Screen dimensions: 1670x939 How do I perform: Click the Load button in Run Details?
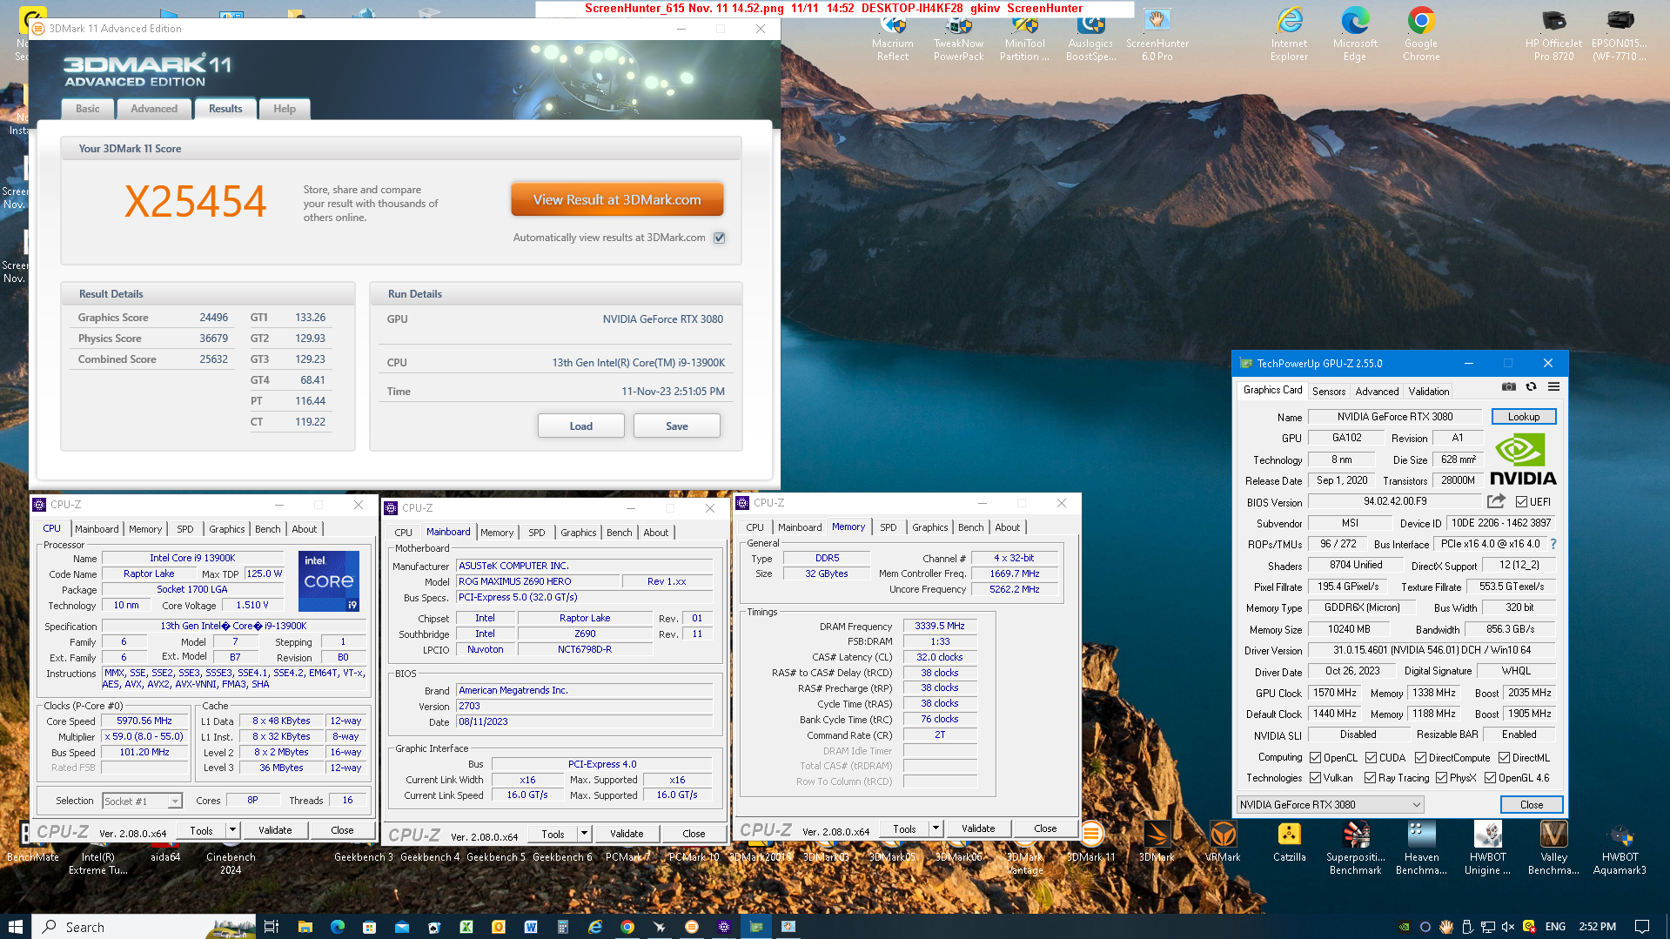click(x=580, y=426)
